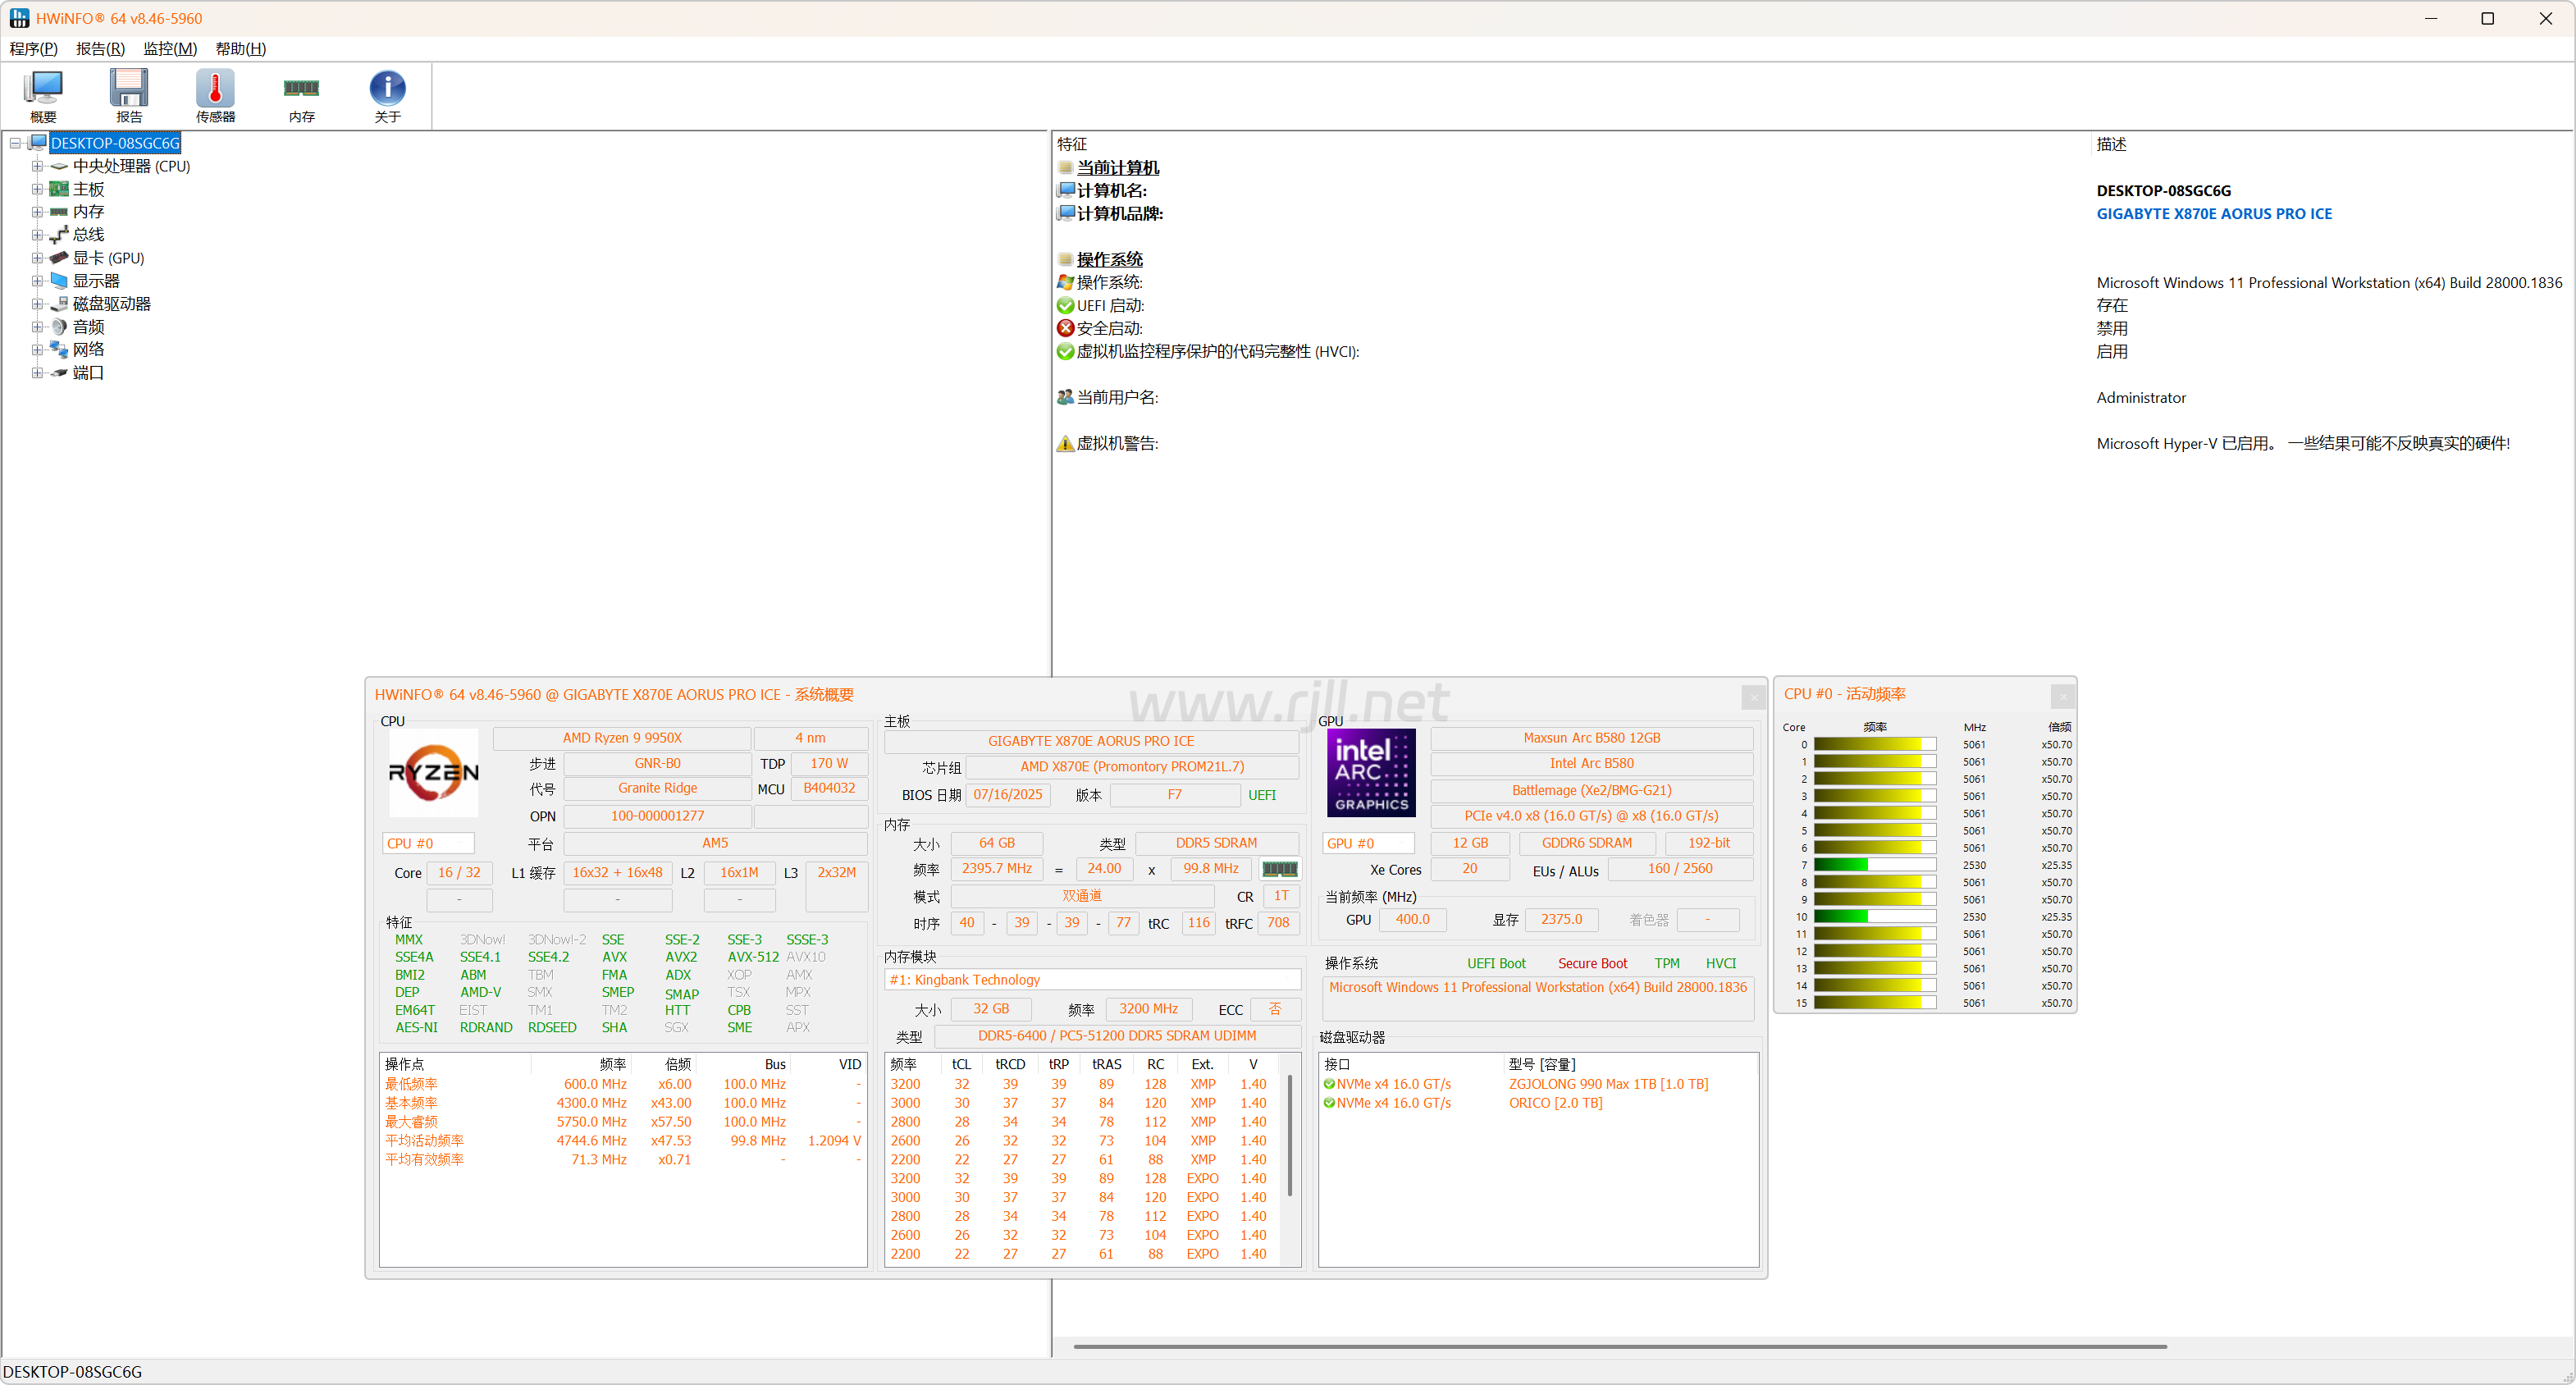Click the #1: Kingbank Technology memory module field
Viewport: 2576px width, 1385px height.
[1092, 980]
